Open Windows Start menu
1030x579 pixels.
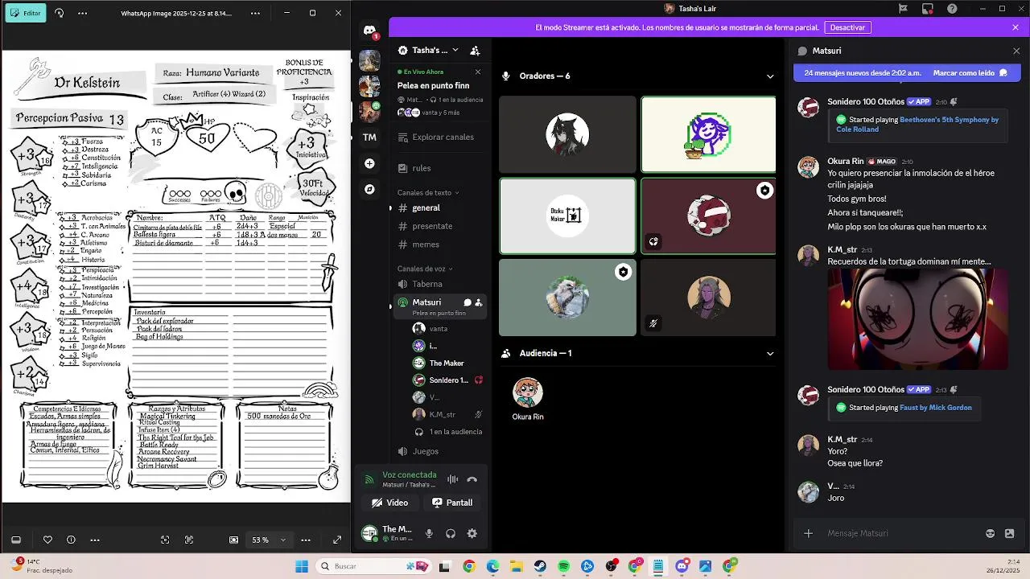302,566
